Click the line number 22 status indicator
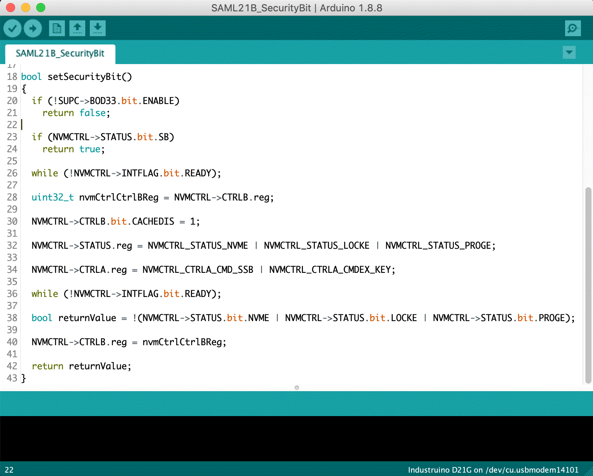This screenshot has width=593, height=476. pyautogui.click(x=9, y=470)
